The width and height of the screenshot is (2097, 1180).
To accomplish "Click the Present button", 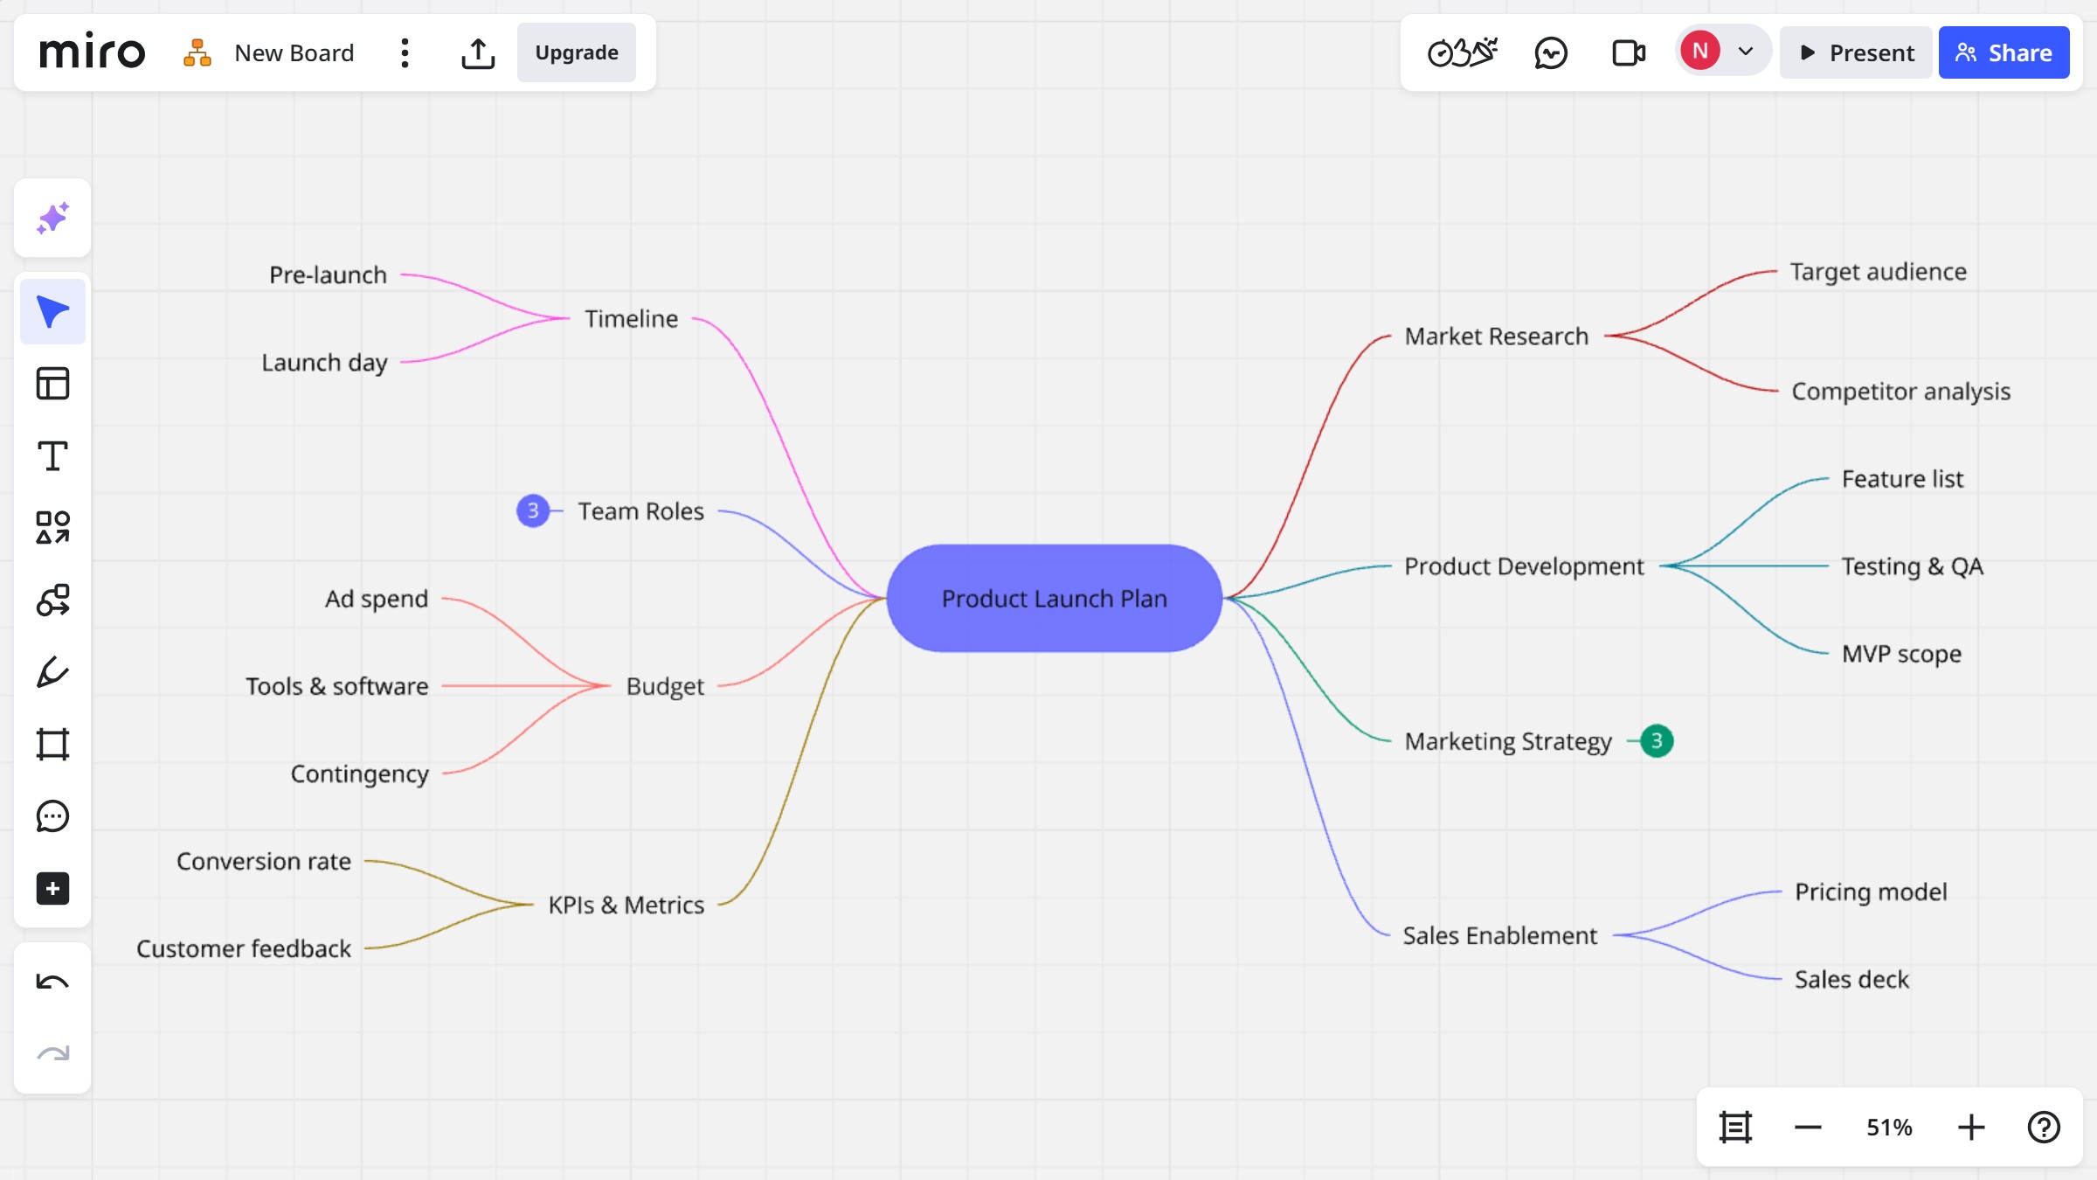I will coord(1857,53).
